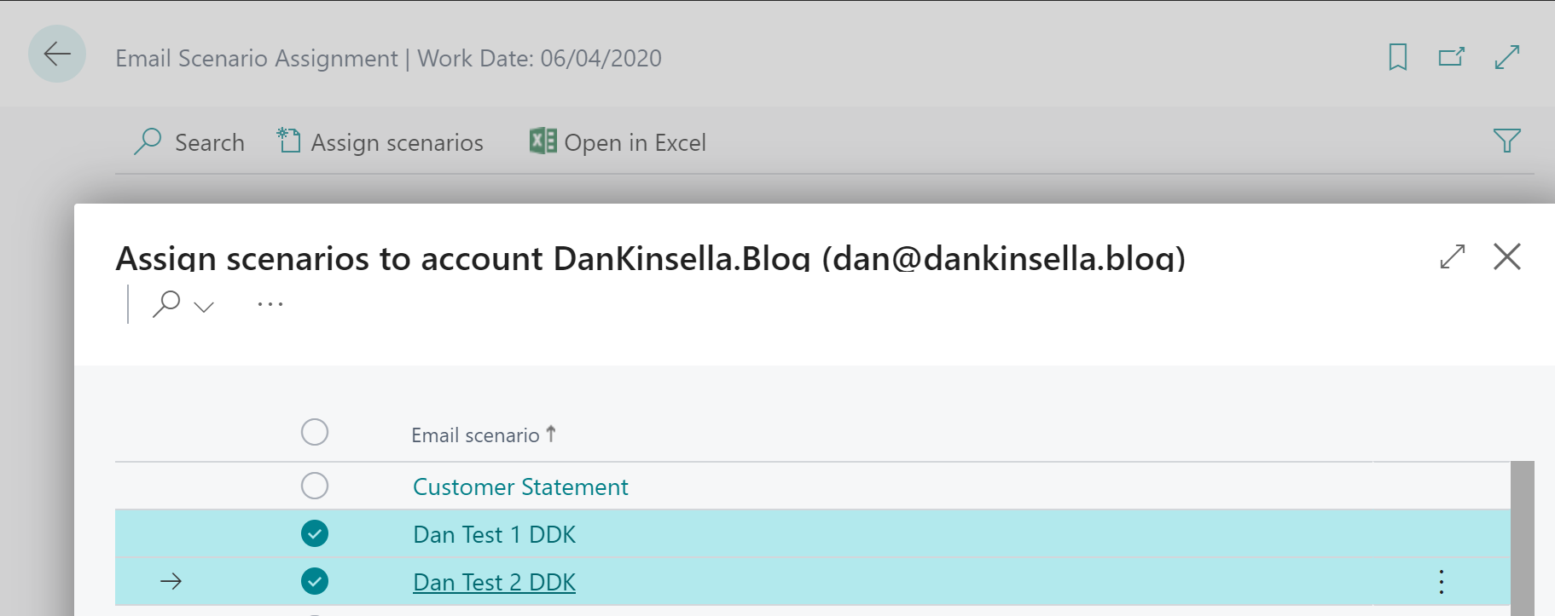Open the three-dot more options menu
This screenshot has height=616, width=1555.
click(x=270, y=304)
